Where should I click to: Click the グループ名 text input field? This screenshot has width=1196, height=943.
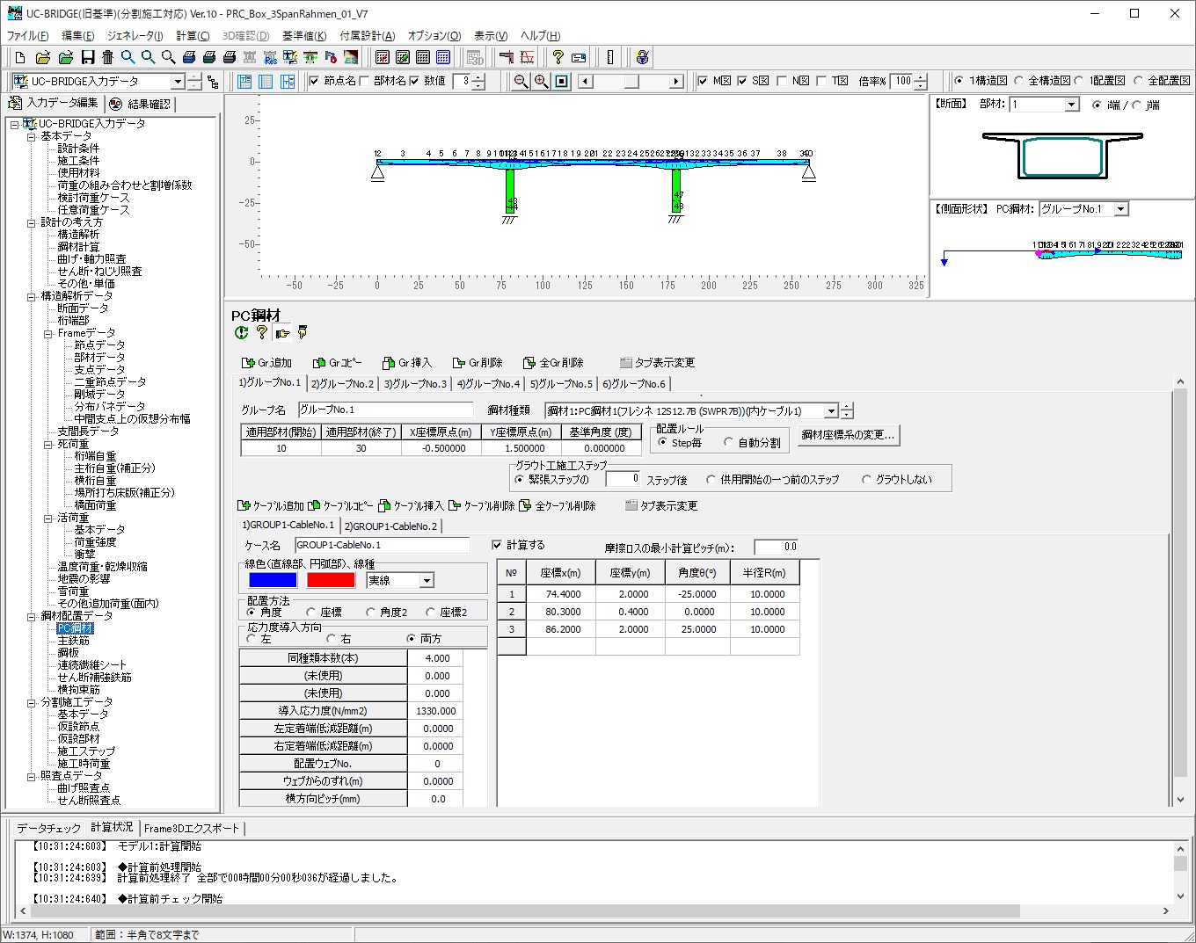tap(385, 410)
